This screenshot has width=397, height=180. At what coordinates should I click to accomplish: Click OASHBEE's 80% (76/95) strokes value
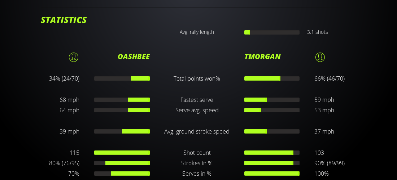64,163
